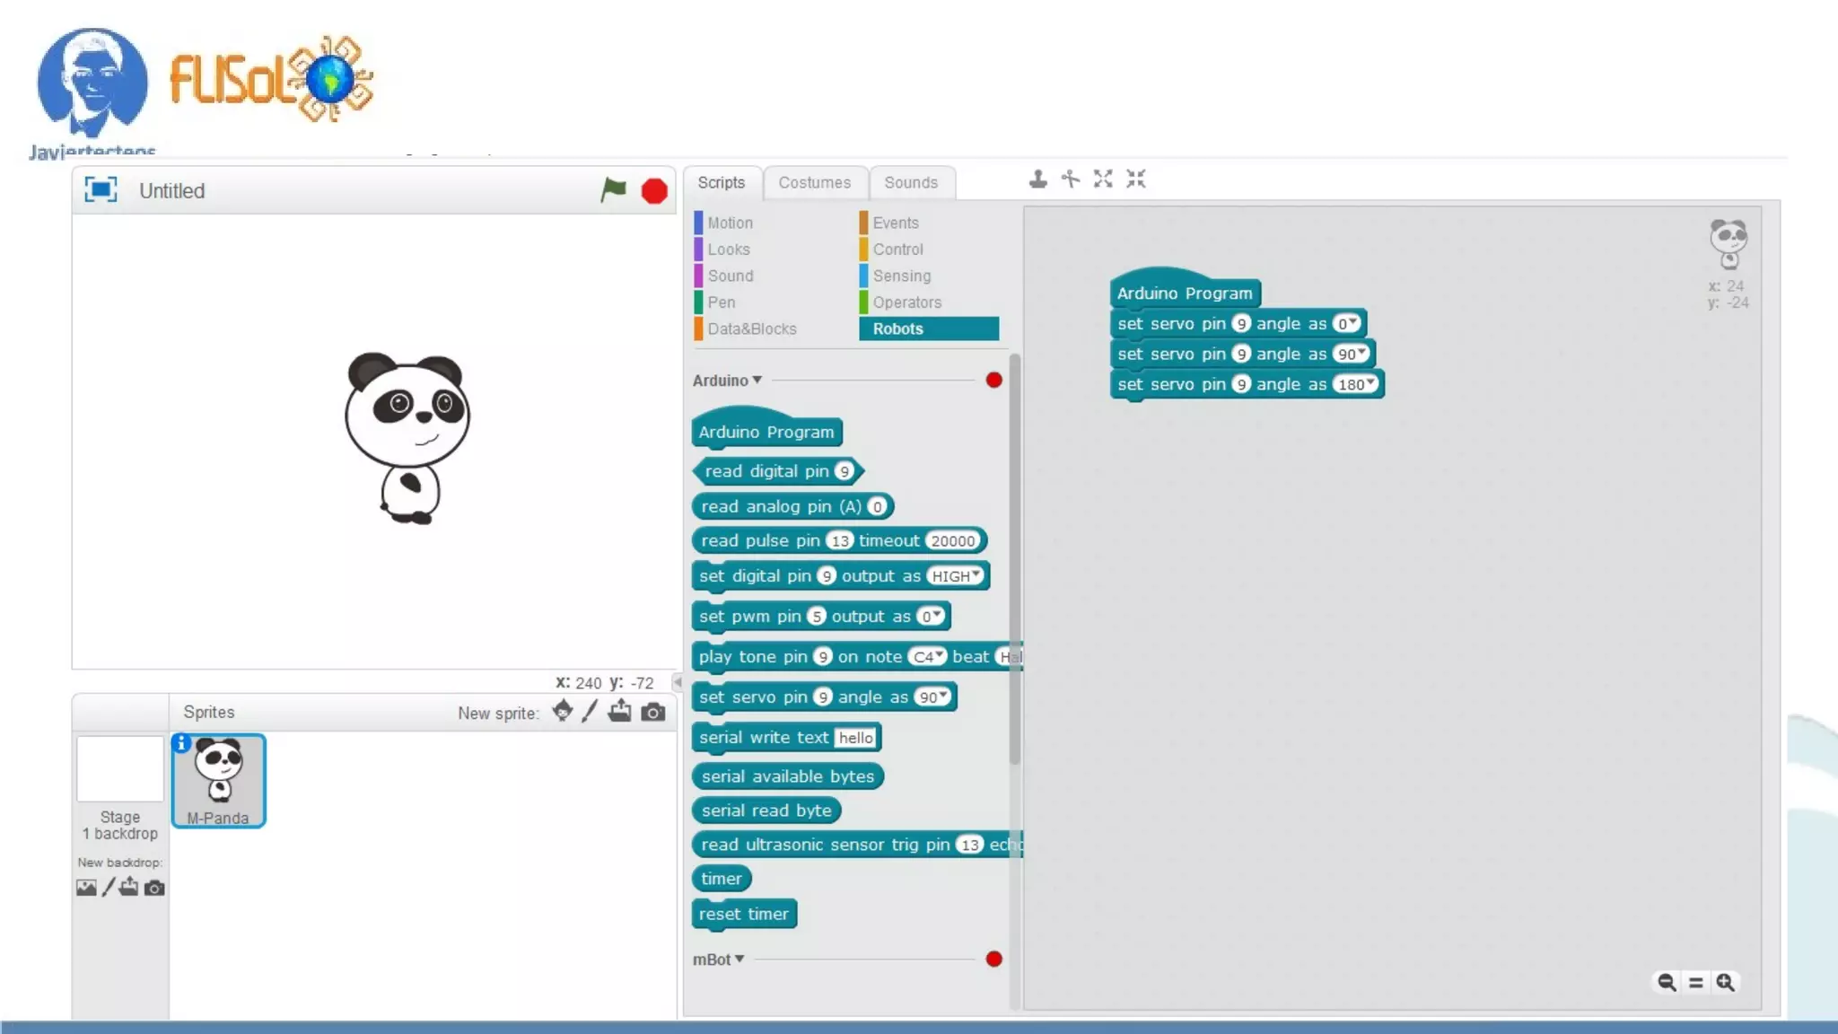Zoom in on the scripts area
The width and height of the screenshot is (1838, 1034).
1725,982
